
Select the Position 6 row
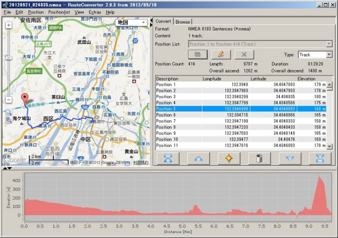pos(241,115)
